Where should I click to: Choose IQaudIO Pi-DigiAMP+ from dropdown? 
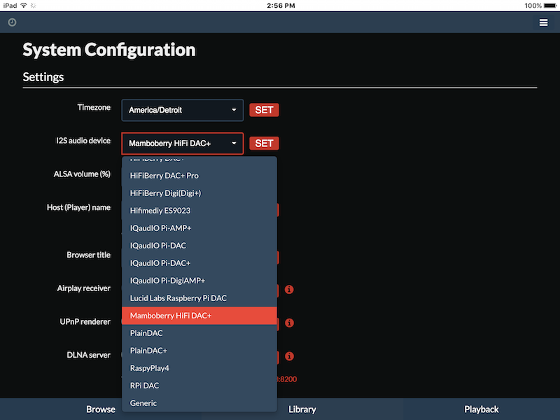(x=199, y=281)
